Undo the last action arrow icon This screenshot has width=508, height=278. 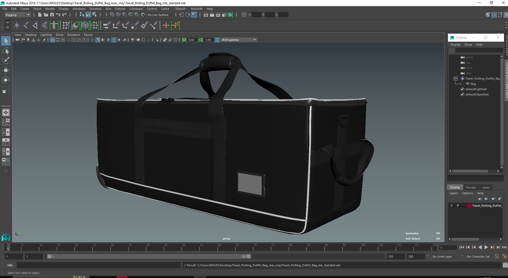58,15
